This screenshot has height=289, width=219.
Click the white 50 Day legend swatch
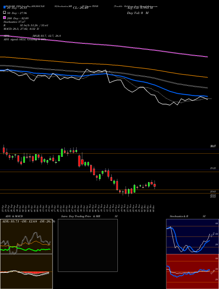[x=4, y=13]
